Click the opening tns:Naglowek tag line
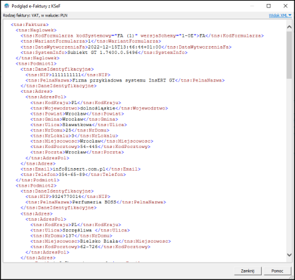Screen dimensions: 295x280 (36, 30)
